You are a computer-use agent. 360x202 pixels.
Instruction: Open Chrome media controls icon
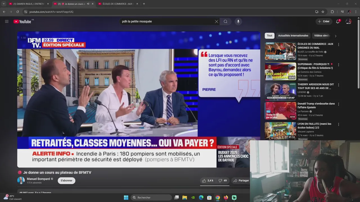[342, 12]
